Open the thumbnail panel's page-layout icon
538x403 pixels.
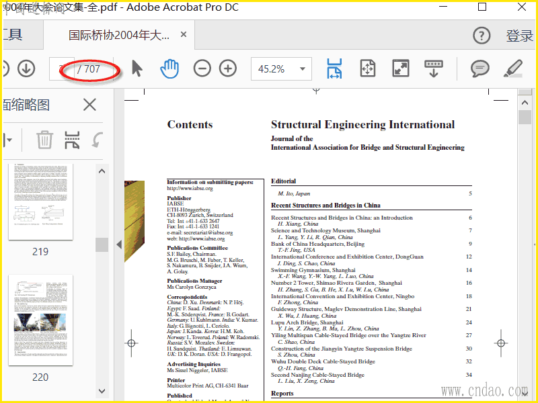pos(72,140)
